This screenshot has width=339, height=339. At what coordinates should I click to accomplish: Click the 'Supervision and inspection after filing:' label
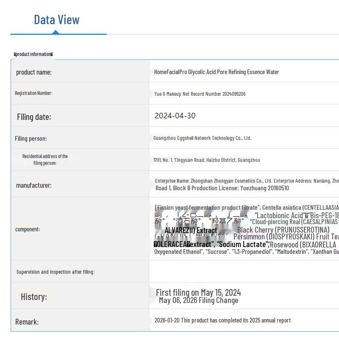[56, 272]
